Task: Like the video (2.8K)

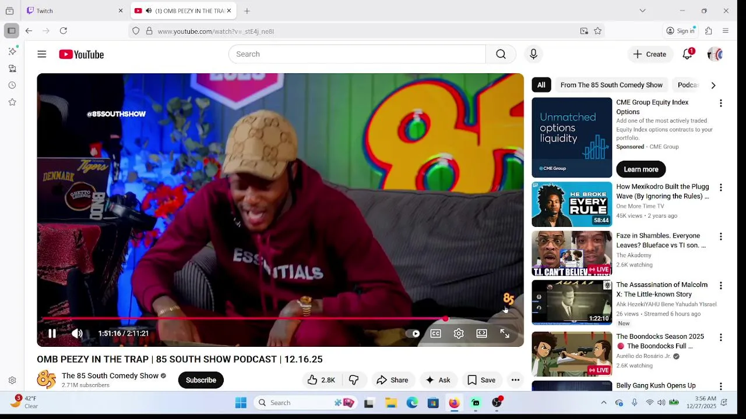Action: pyautogui.click(x=321, y=380)
